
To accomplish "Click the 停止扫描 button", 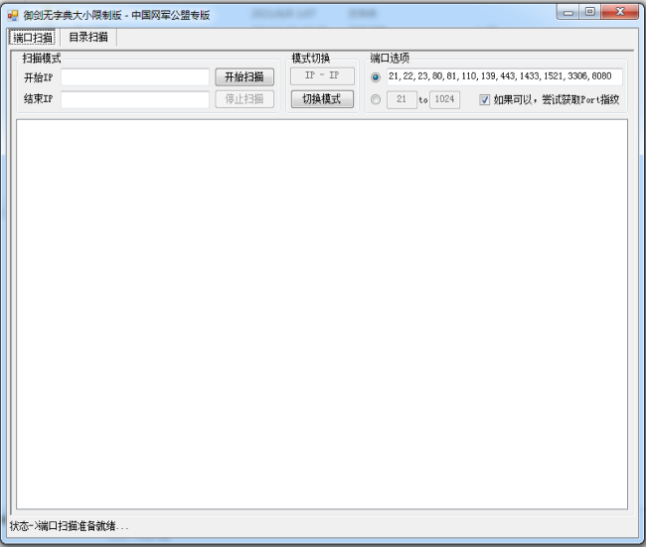I will pos(244,99).
